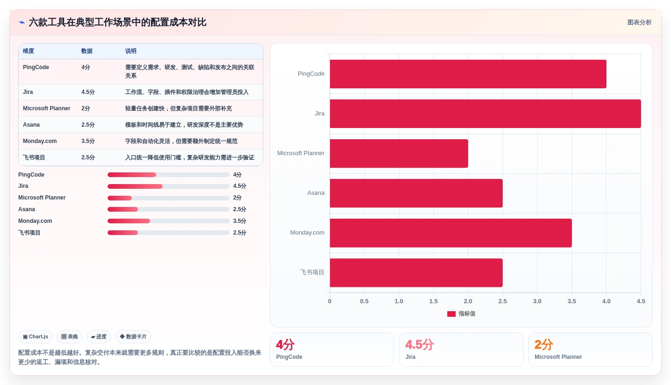Viewport: 671px width, 385px height.
Task: Click the 配置成本不是越低越好 summary paragraph
Action: (140, 357)
